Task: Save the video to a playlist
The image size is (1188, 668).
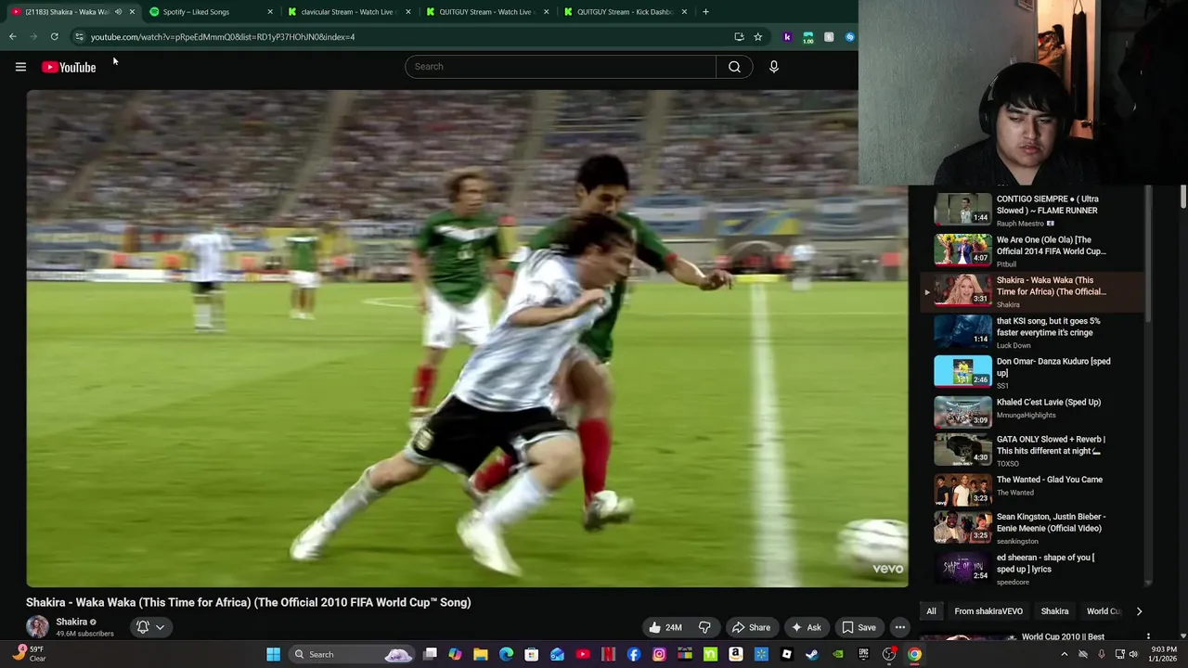Action: click(859, 627)
